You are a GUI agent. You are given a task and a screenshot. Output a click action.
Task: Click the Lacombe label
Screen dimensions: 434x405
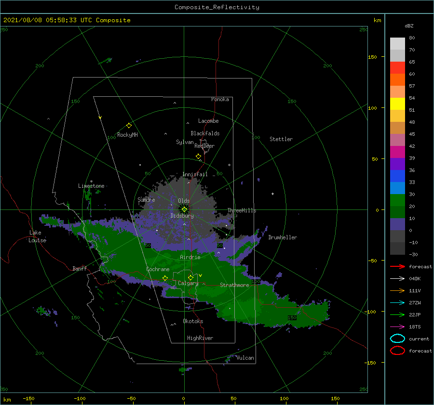(x=208, y=121)
